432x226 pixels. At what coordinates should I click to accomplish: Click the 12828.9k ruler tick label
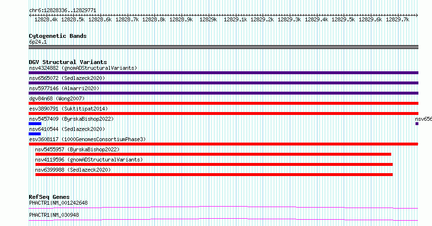tap(181, 19)
